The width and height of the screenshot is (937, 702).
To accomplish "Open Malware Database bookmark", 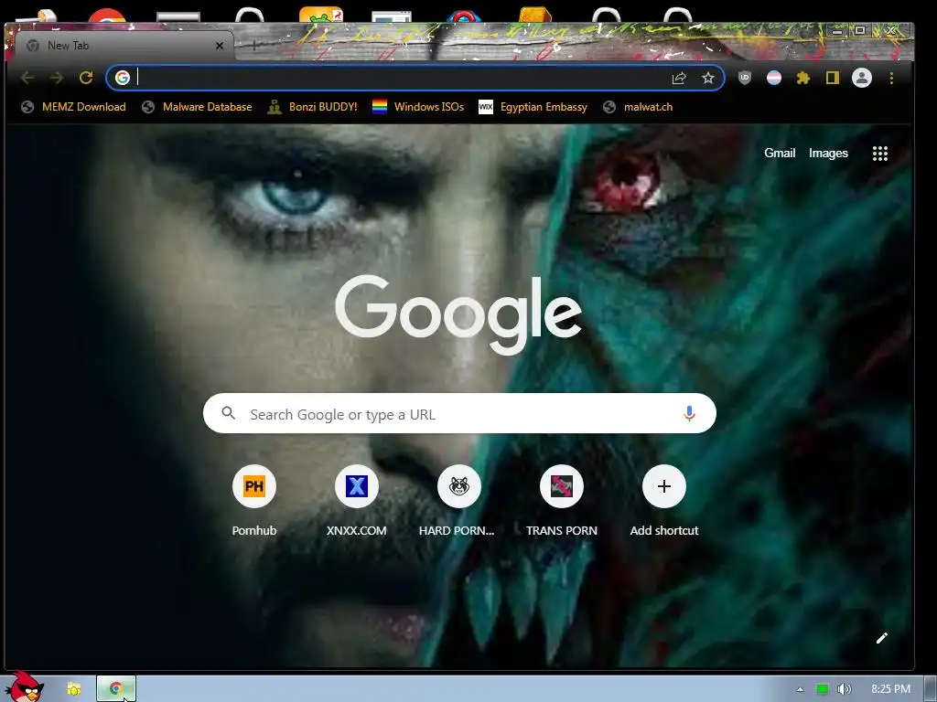I will 198,107.
